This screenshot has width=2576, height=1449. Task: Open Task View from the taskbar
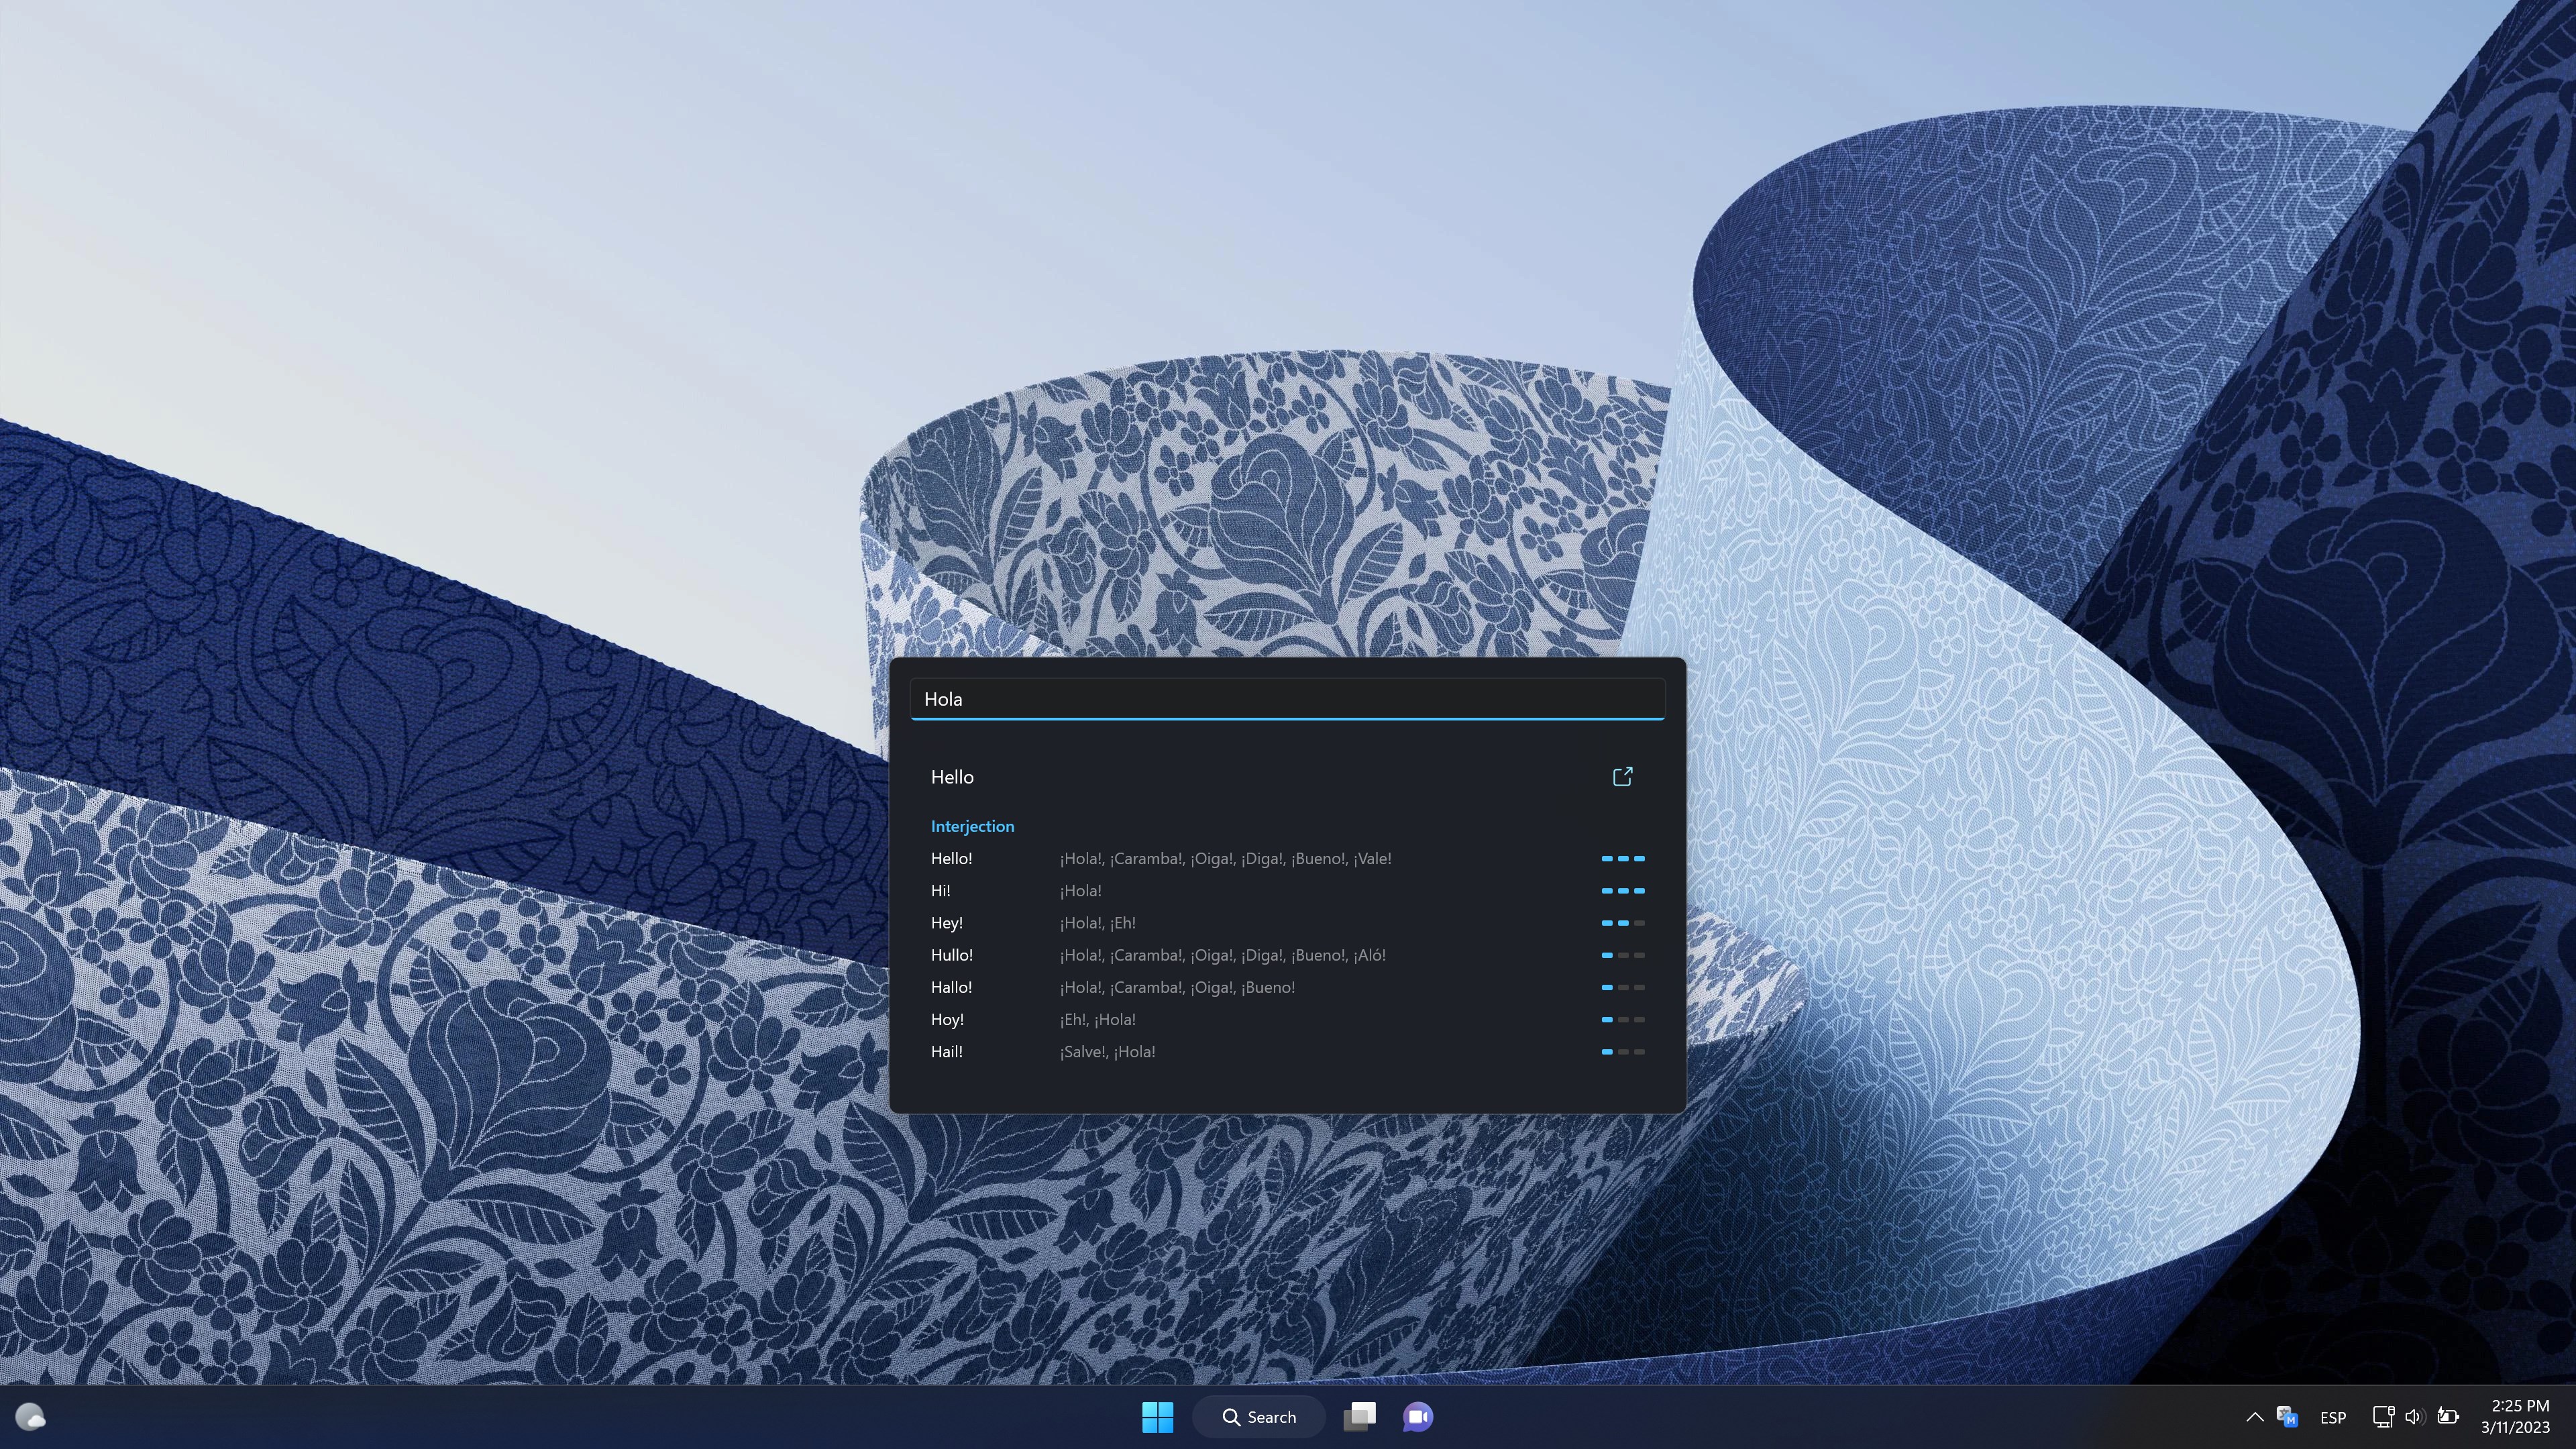[1359, 1417]
